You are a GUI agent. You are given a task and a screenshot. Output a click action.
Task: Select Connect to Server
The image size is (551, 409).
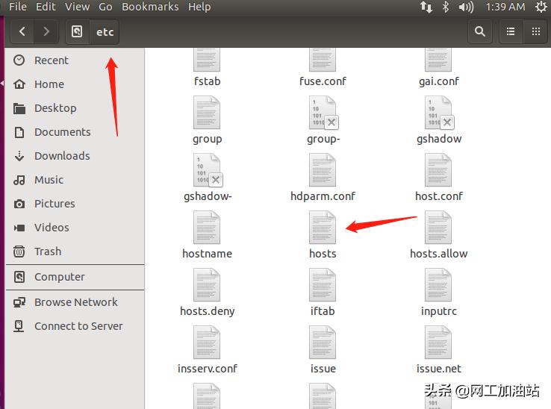pos(78,326)
